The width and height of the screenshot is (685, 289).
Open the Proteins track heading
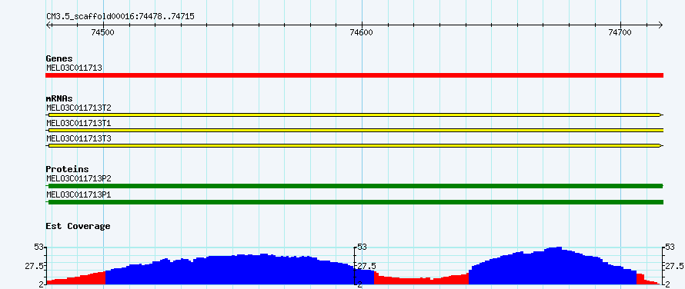67,169
